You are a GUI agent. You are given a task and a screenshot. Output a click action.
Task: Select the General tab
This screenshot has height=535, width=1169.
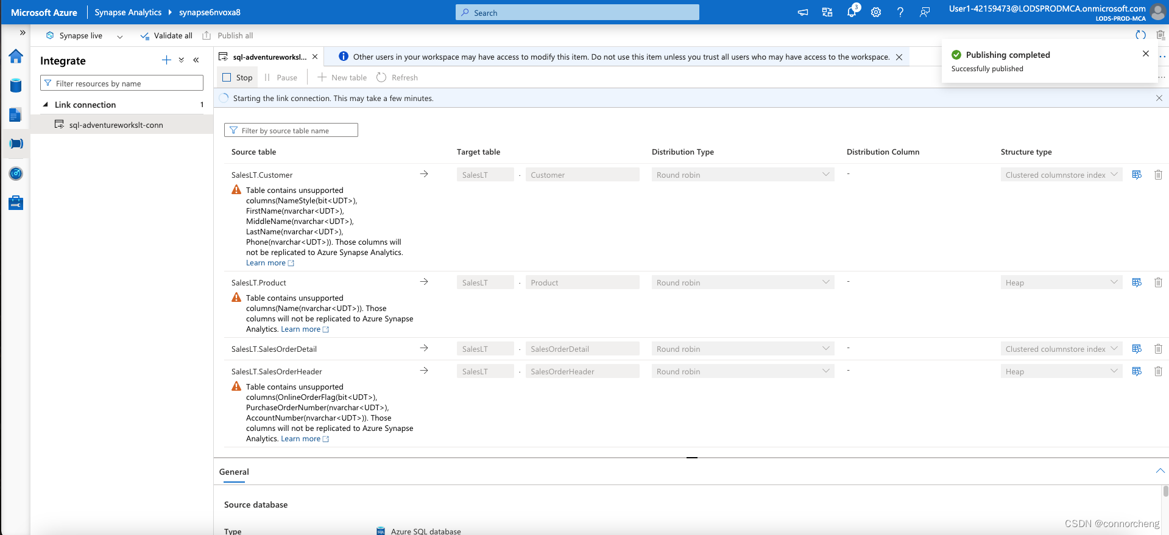click(234, 472)
